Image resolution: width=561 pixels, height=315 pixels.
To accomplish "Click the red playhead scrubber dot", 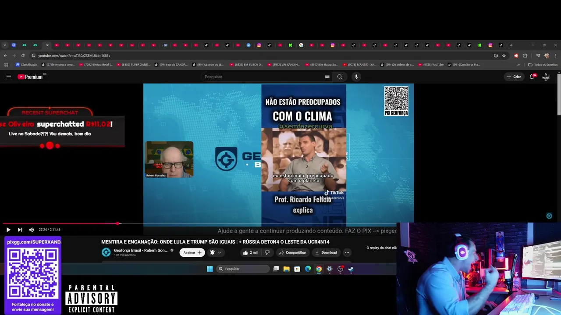I will (x=118, y=224).
